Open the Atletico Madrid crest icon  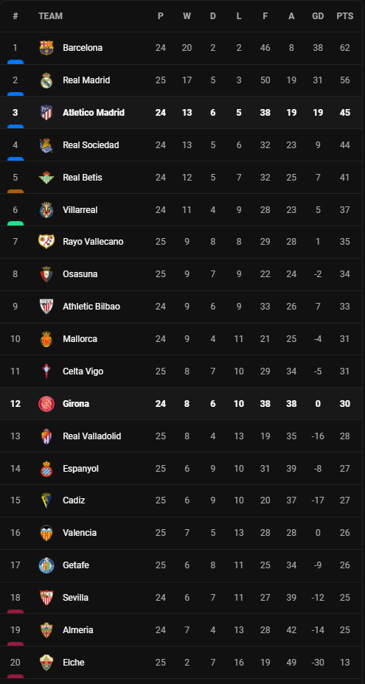(46, 113)
